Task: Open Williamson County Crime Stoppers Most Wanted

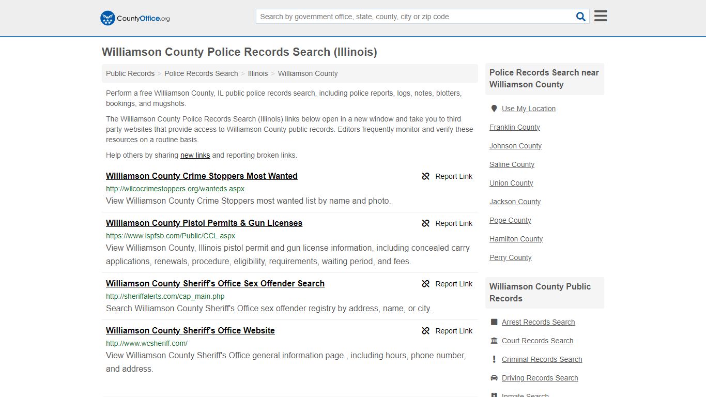Action: pos(202,176)
